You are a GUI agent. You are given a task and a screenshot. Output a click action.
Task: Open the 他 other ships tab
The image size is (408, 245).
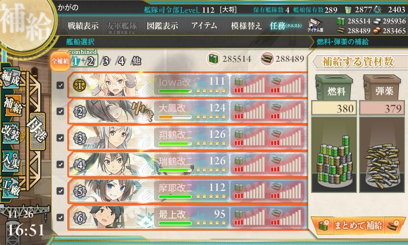(136, 61)
